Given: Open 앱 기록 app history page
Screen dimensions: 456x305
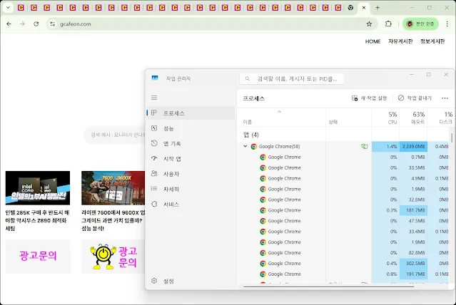Looking at the screenshot, I should click(x=191, y=143).
